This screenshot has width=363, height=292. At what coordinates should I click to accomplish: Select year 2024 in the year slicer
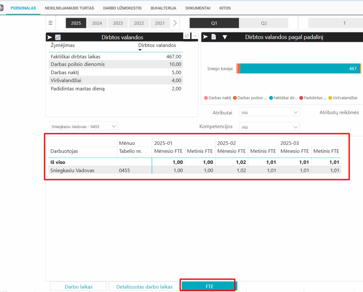(x=97, y=23)
